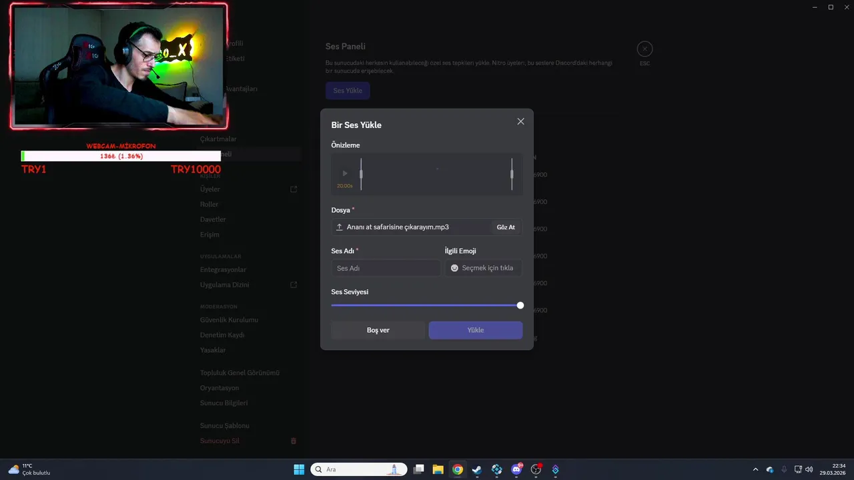The image size is (854, 480).
Task: Click the speaker volume tray icon
Action: (809, 469)
